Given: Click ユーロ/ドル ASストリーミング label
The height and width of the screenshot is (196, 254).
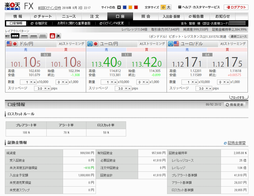Looking at the screenshot, I should 233,44.
